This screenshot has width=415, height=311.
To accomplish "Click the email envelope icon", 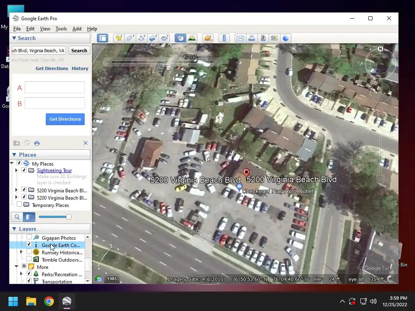I will click(x=240, y=38).
